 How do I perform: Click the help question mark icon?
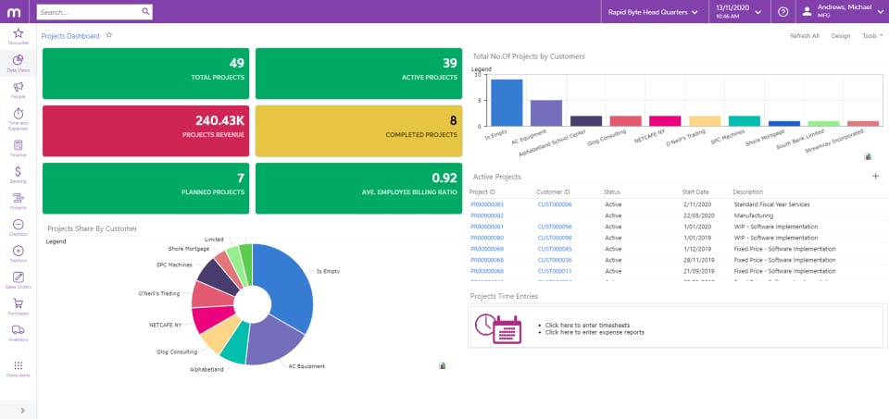coord(783,12)
